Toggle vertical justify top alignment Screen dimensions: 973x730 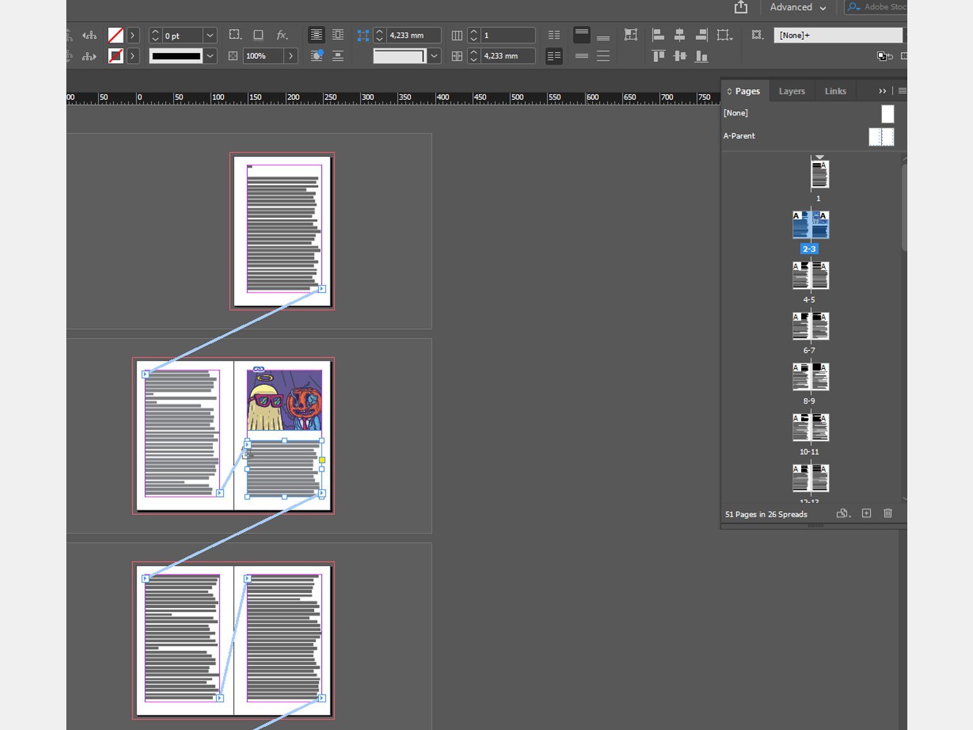(581, 35)
